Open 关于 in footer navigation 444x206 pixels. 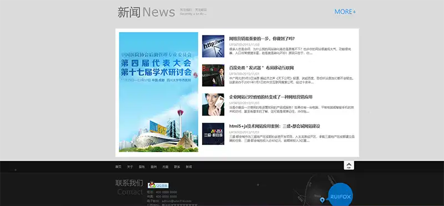(130, 167)
